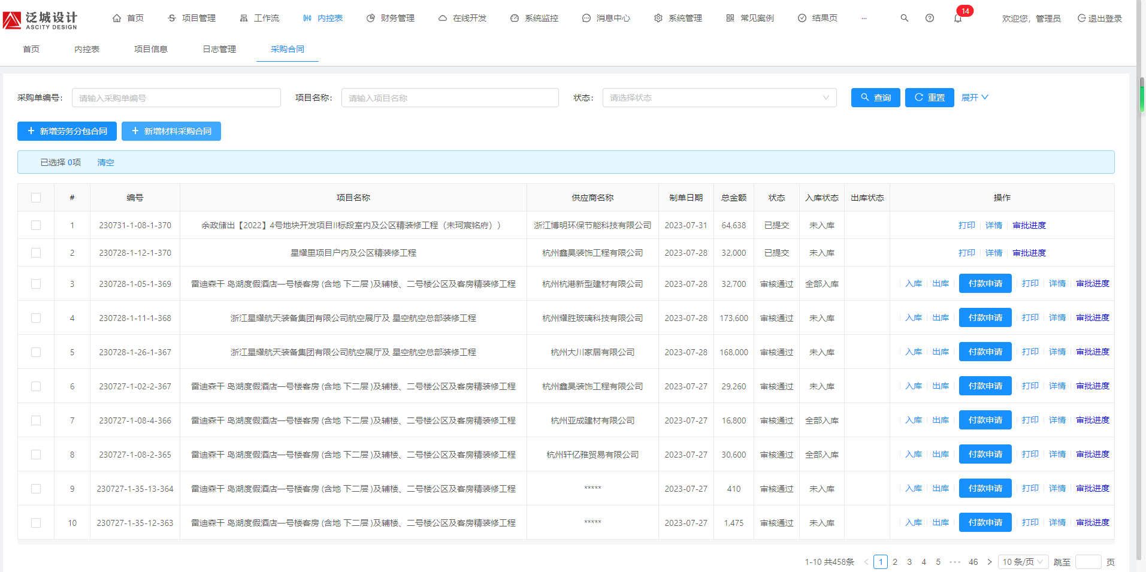Open the more menu ellipsis in top navigation
Screen dimensions: 1146x572
pos(864,18)
